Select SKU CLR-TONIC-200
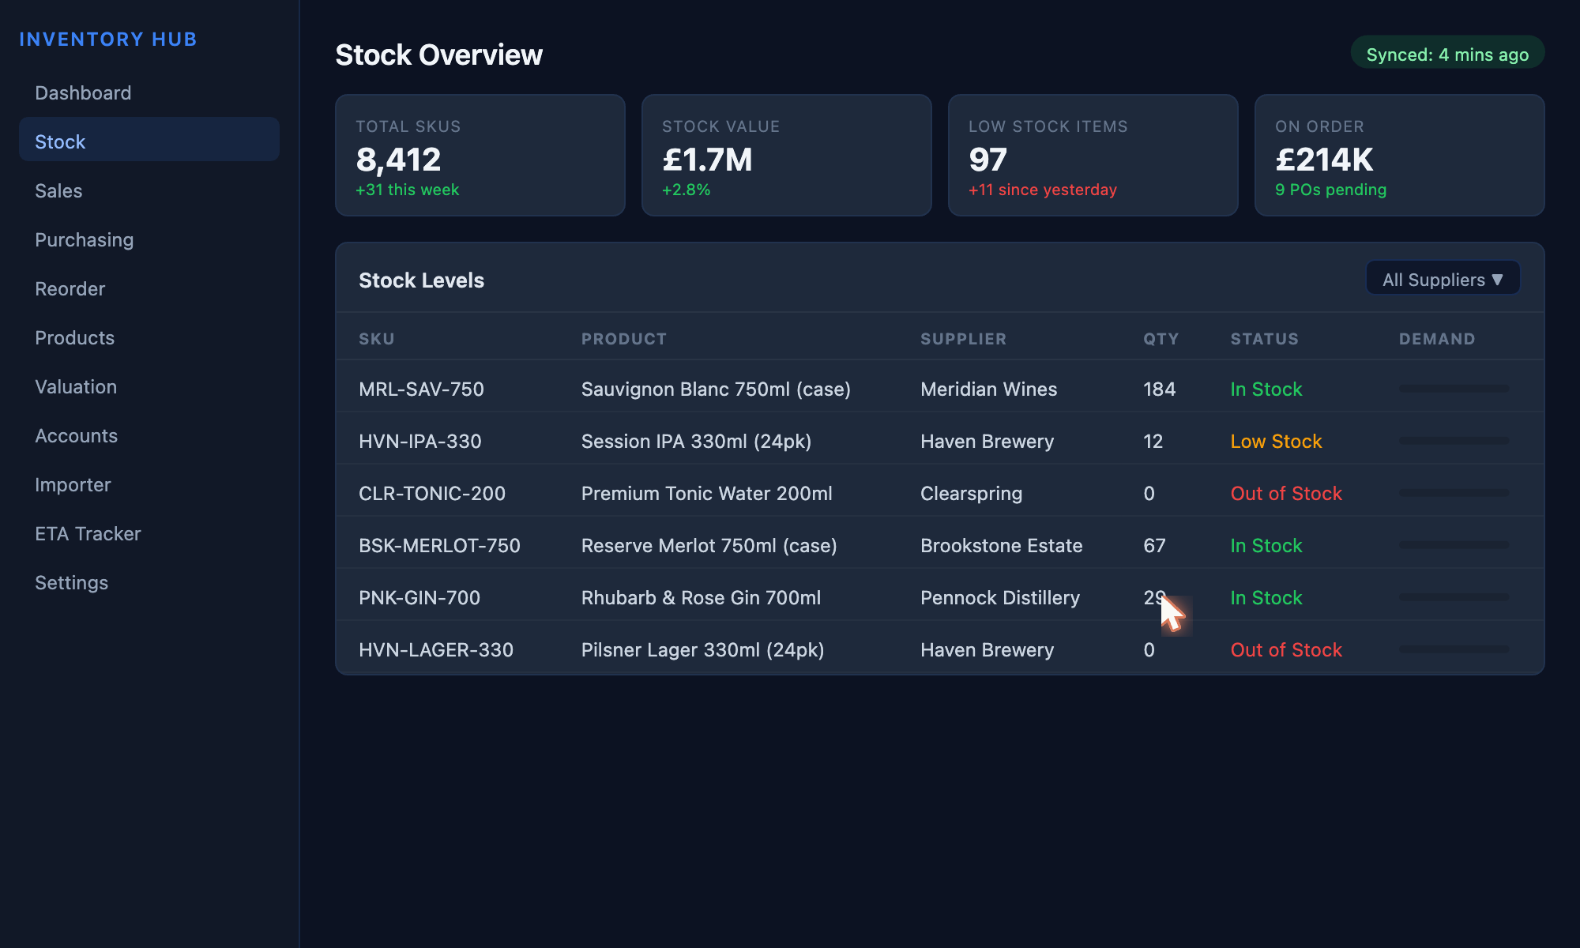Viewport: 1580px width, 948px height. coord(432,494)
